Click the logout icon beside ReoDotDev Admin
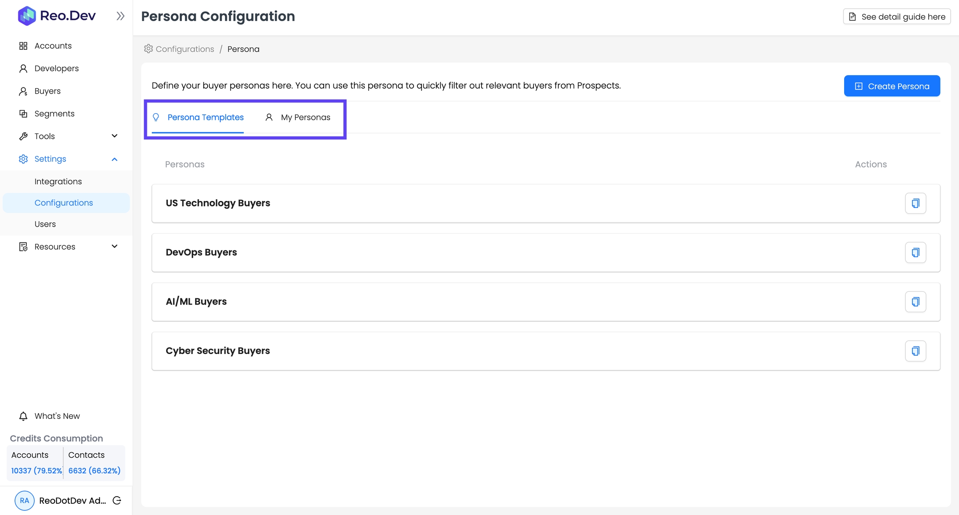Screen dimensions: 959x515 click(x=117, y=500)
